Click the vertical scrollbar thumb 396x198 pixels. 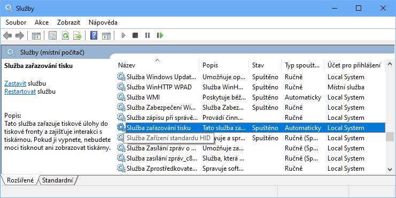pos(390,137)
